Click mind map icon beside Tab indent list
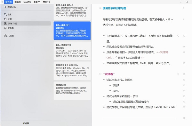Viewport: 192px width, 126px height. [x=178, y=36]
